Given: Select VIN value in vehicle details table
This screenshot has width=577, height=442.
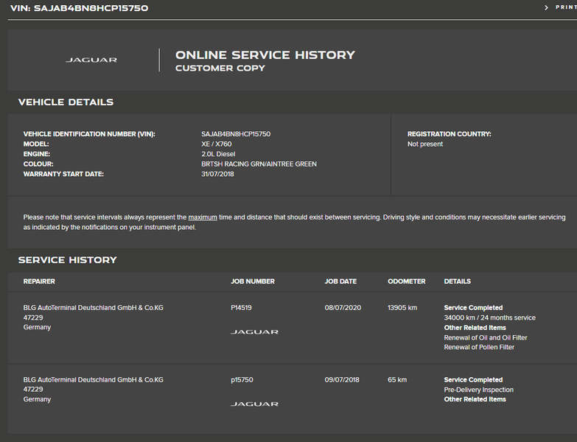Looking at the screenshot, I should (236, 134).
